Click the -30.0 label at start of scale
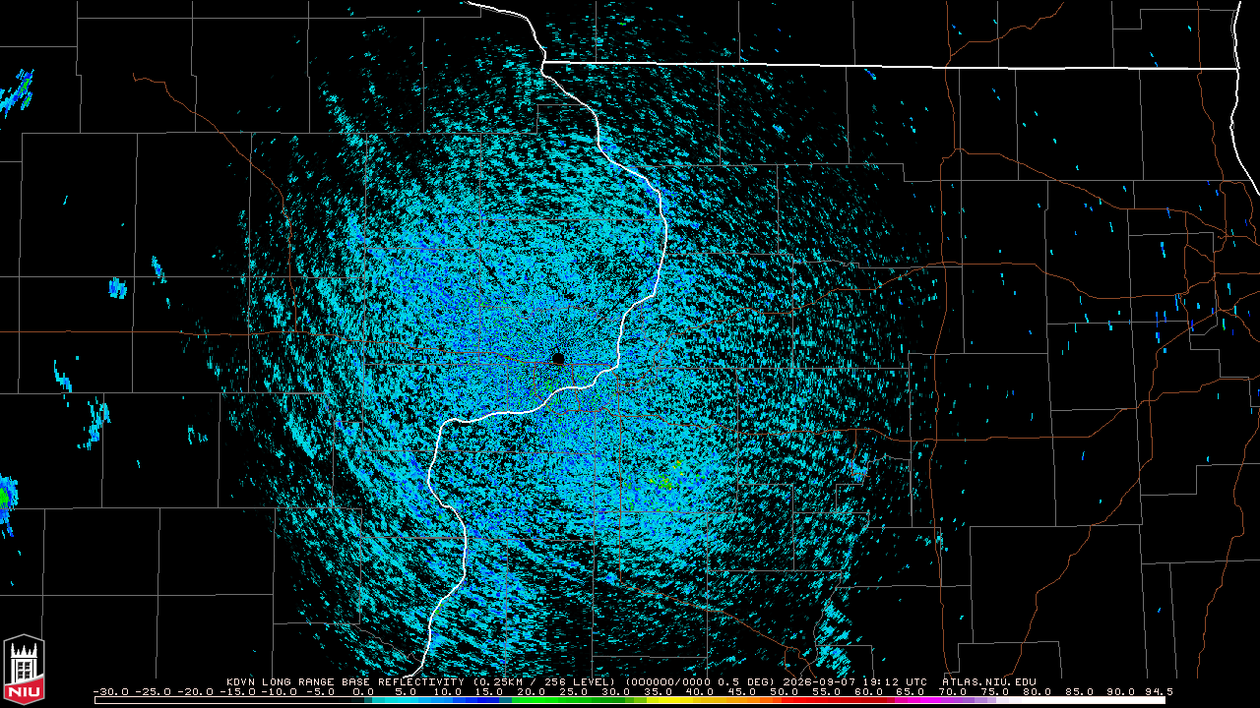This screenshot has height=708, width=1260. pos(109,691)
